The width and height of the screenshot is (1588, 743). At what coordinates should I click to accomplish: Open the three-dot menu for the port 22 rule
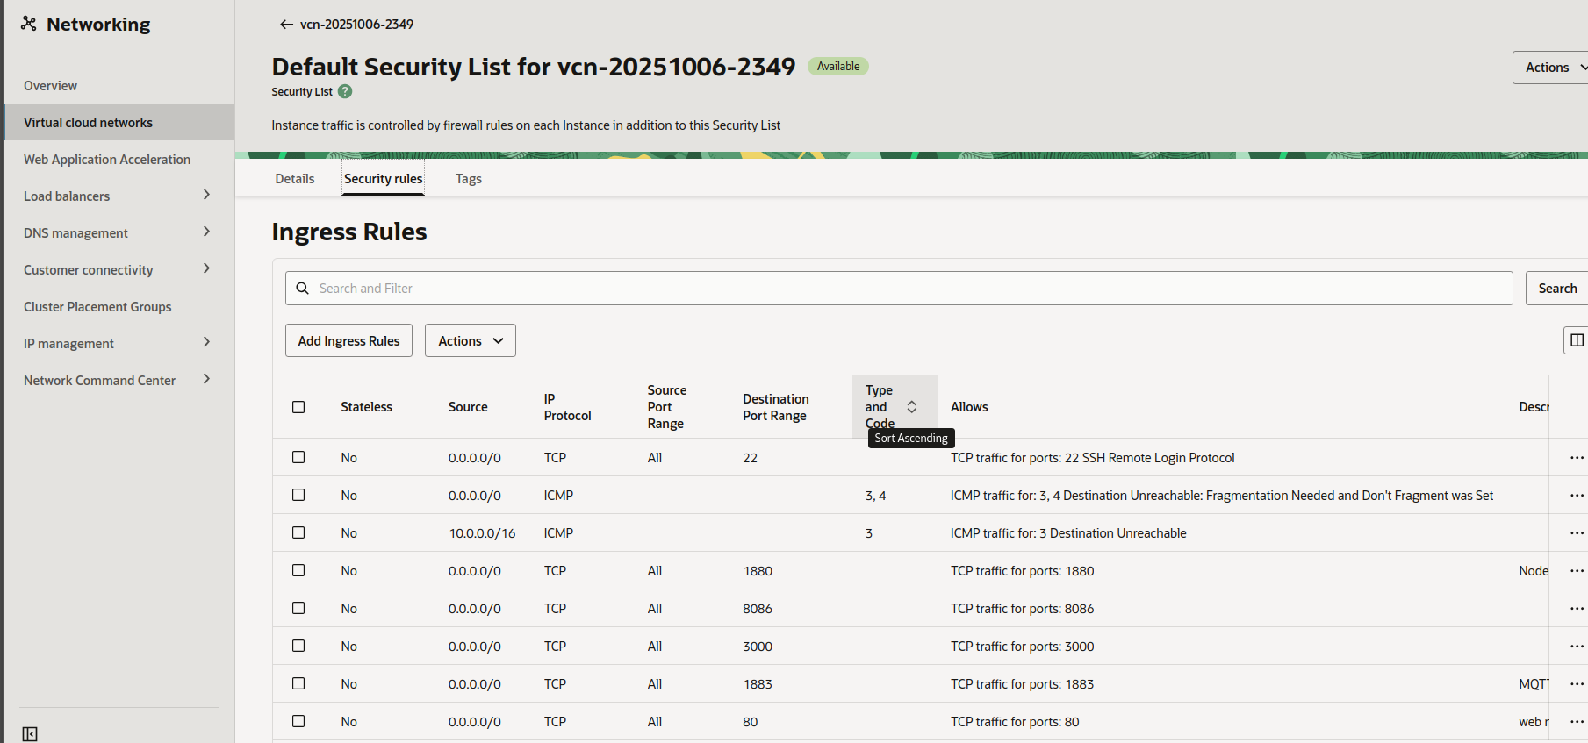point(1577,458)
